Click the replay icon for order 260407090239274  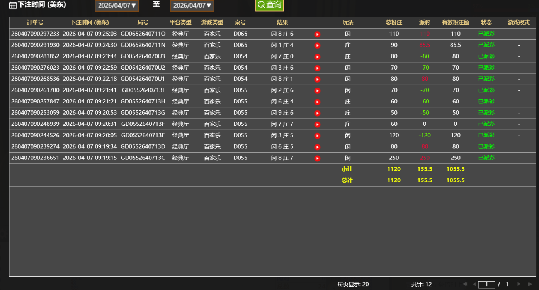click(x=317, y=146)
